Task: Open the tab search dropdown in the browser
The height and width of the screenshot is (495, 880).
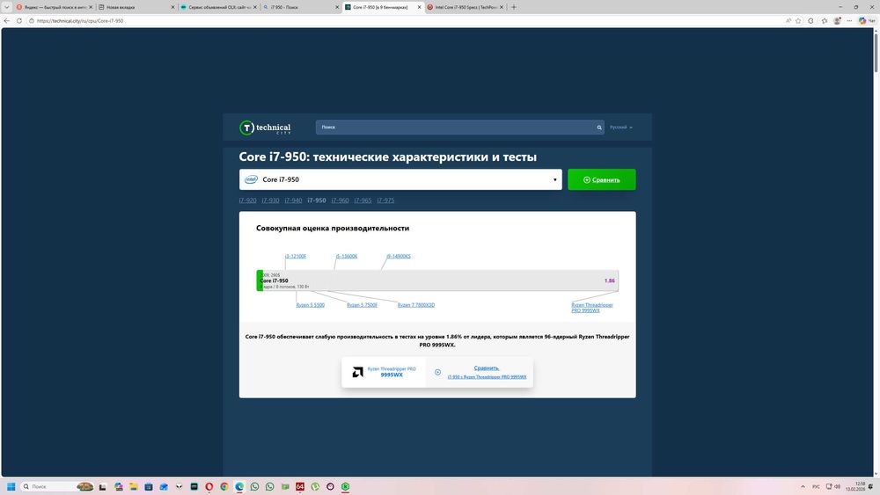Action: click(x=7, y=7)
